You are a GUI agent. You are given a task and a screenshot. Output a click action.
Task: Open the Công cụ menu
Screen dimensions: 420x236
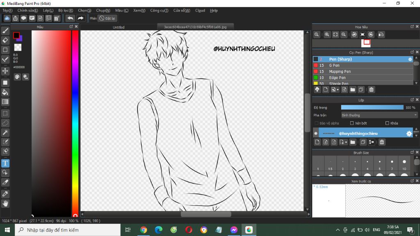[x=159, y=10]
